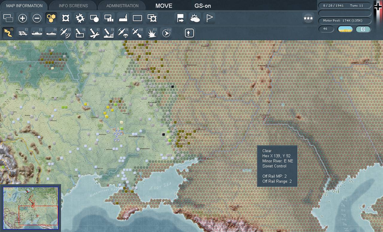Open the ADMINISTRATION tab
This screenshot has width=383, height=232.
click(x=122, y=6)
